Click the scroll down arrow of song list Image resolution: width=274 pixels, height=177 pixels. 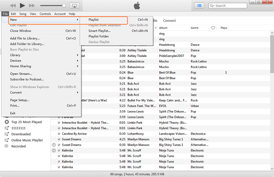coord(272,169)
